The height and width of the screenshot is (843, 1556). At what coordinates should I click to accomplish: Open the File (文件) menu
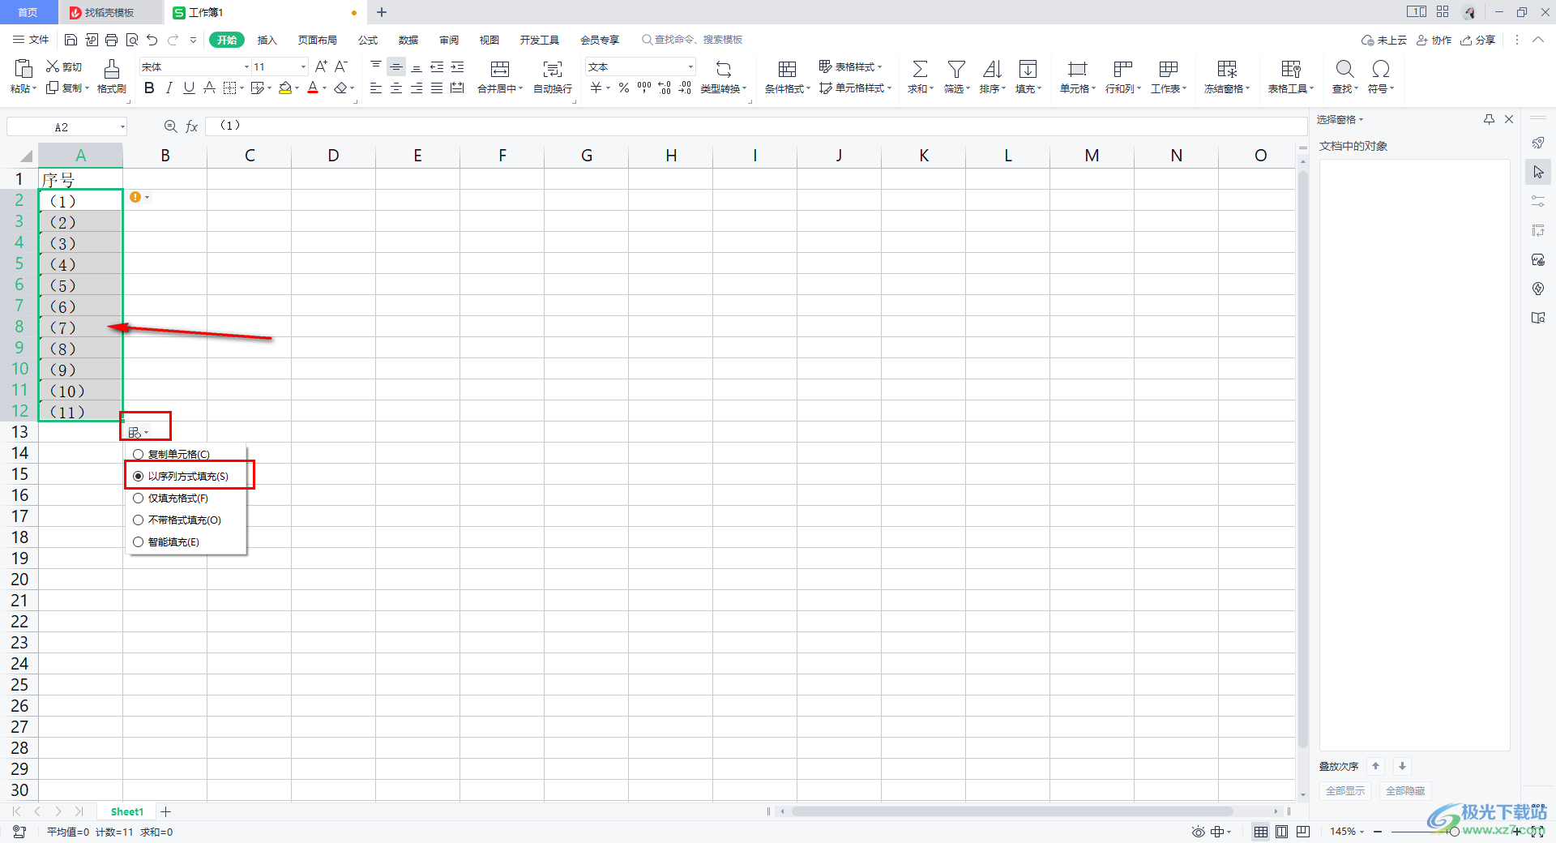31,40
